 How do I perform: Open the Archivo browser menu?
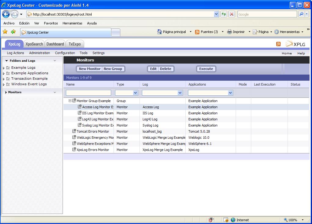point(9,23)
